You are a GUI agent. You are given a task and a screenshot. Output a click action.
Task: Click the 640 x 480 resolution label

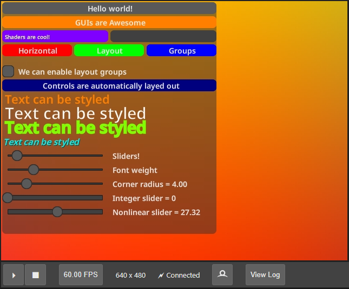click(x=130, y=275)
